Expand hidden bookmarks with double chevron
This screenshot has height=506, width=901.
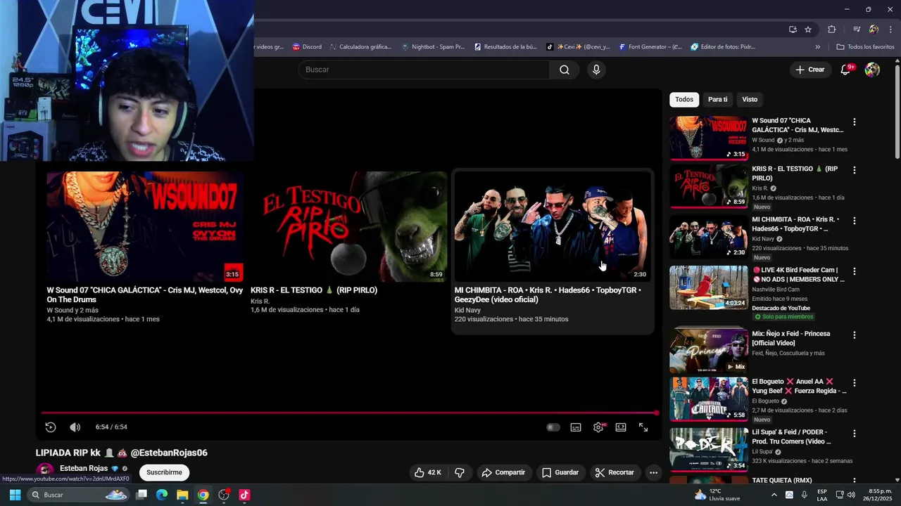(817, 47)
